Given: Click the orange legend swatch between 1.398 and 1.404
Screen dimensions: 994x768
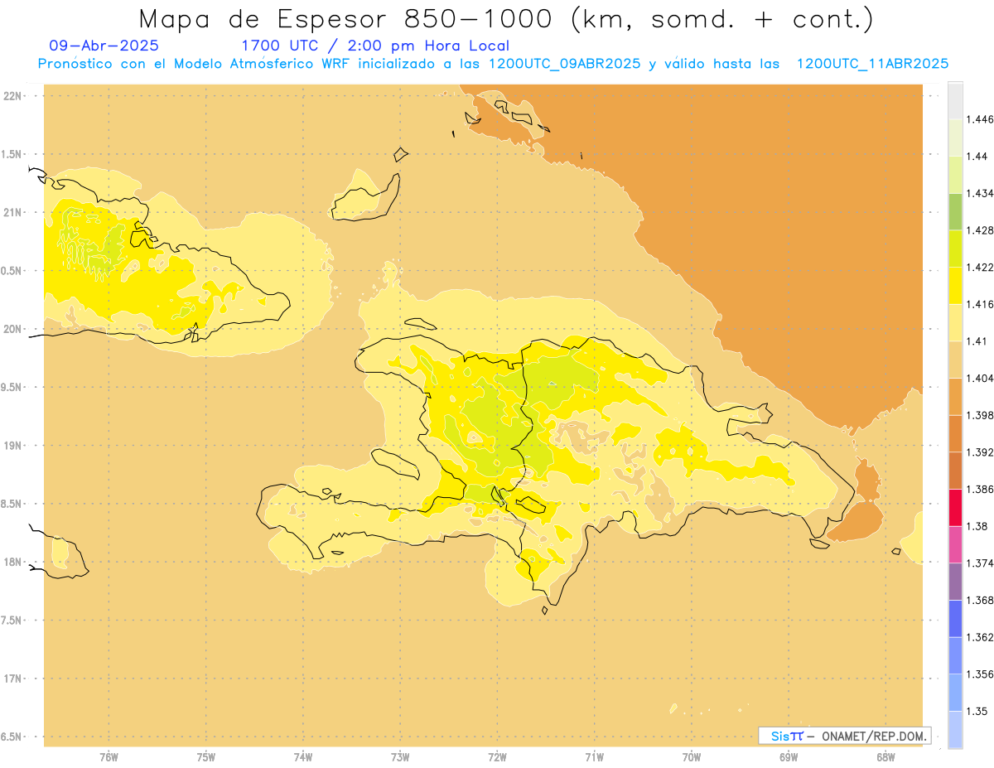Looking at the screenshot, I should 955,396.
